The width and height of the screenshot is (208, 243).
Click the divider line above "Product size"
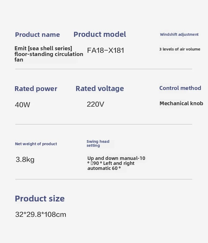[x=103, y=179]
